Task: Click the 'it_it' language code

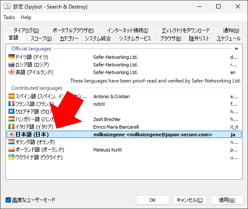Action: 234,127
